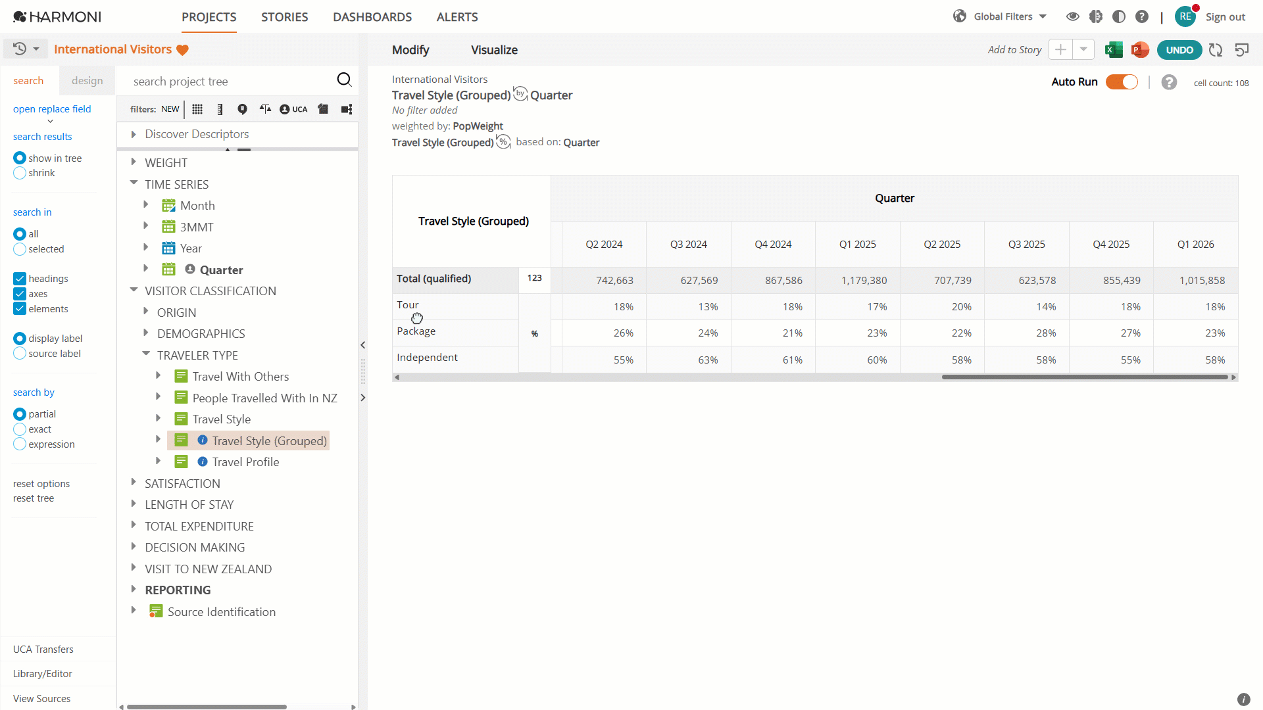Image resolution: width=1263 pixels, height=710 pixels.
Task: Select the 'expression' search by option
Action: pyautogui.click(x=20, y=444)
